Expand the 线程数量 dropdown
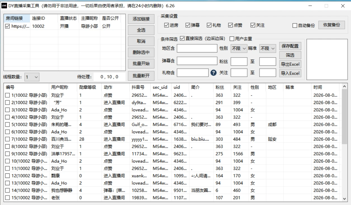 [32, 77]
